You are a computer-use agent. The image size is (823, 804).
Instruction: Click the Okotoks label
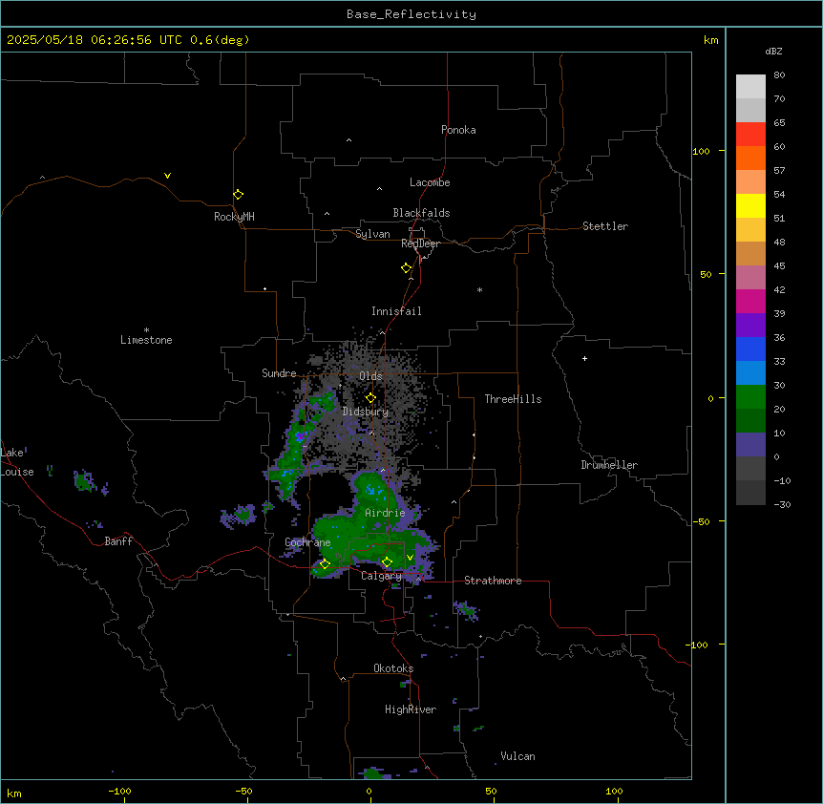(393, 668)
